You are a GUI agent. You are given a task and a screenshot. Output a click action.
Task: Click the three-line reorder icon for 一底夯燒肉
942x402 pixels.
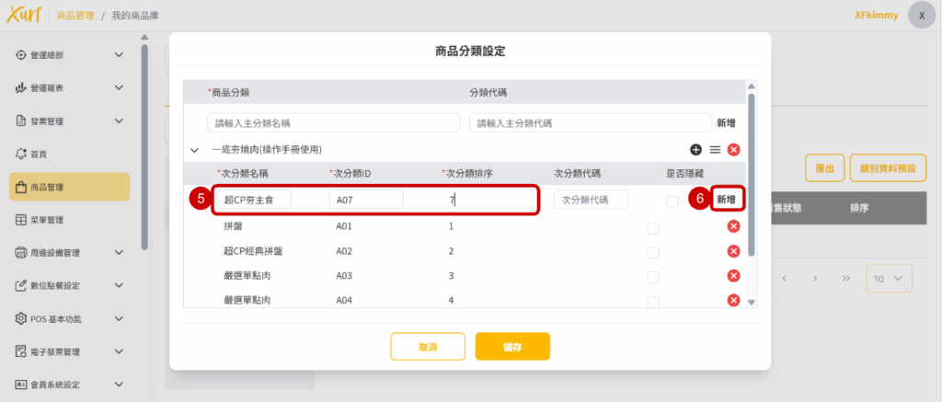click(715, 149)
